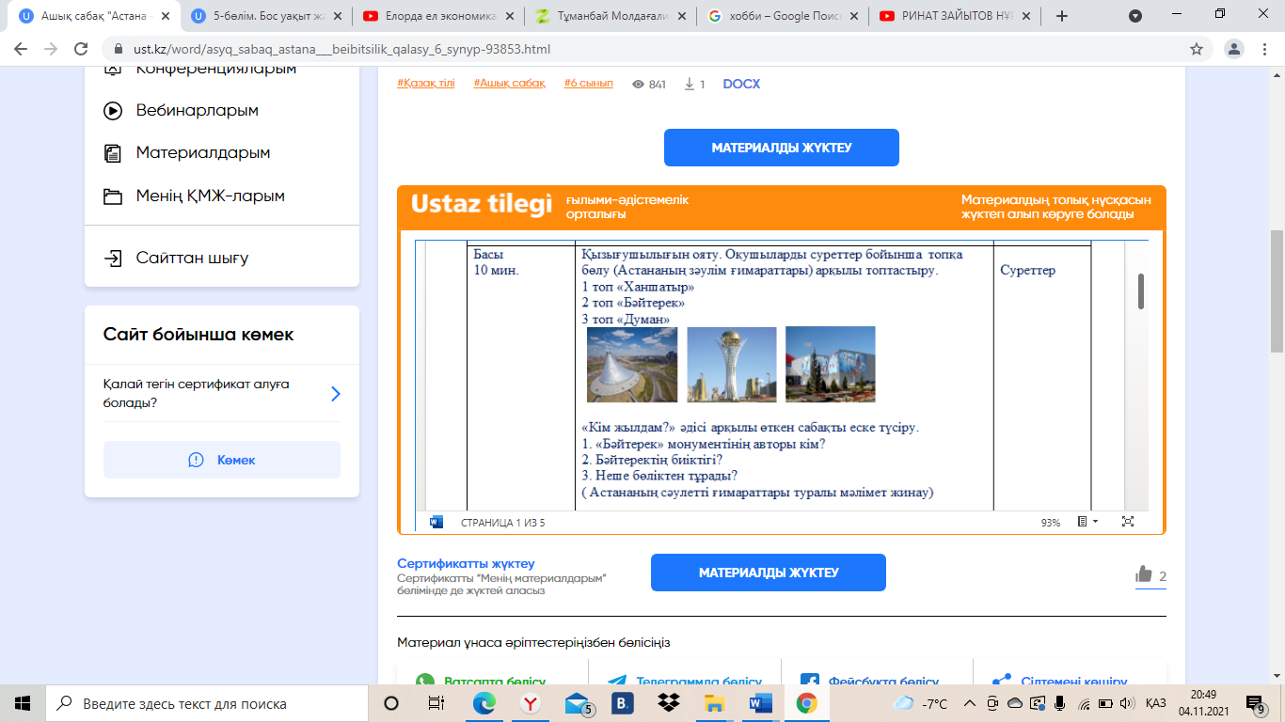1285x722 pixels.
Task: Open Word from the taskbar
Action: (x=761, y=703)
